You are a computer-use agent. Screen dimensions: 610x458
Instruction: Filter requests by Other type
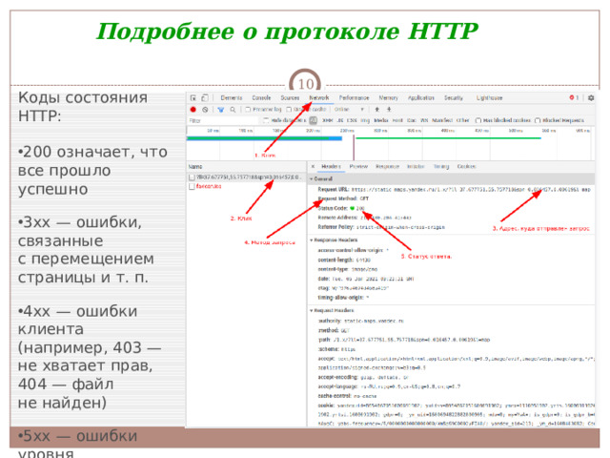[x=463, y=120]
